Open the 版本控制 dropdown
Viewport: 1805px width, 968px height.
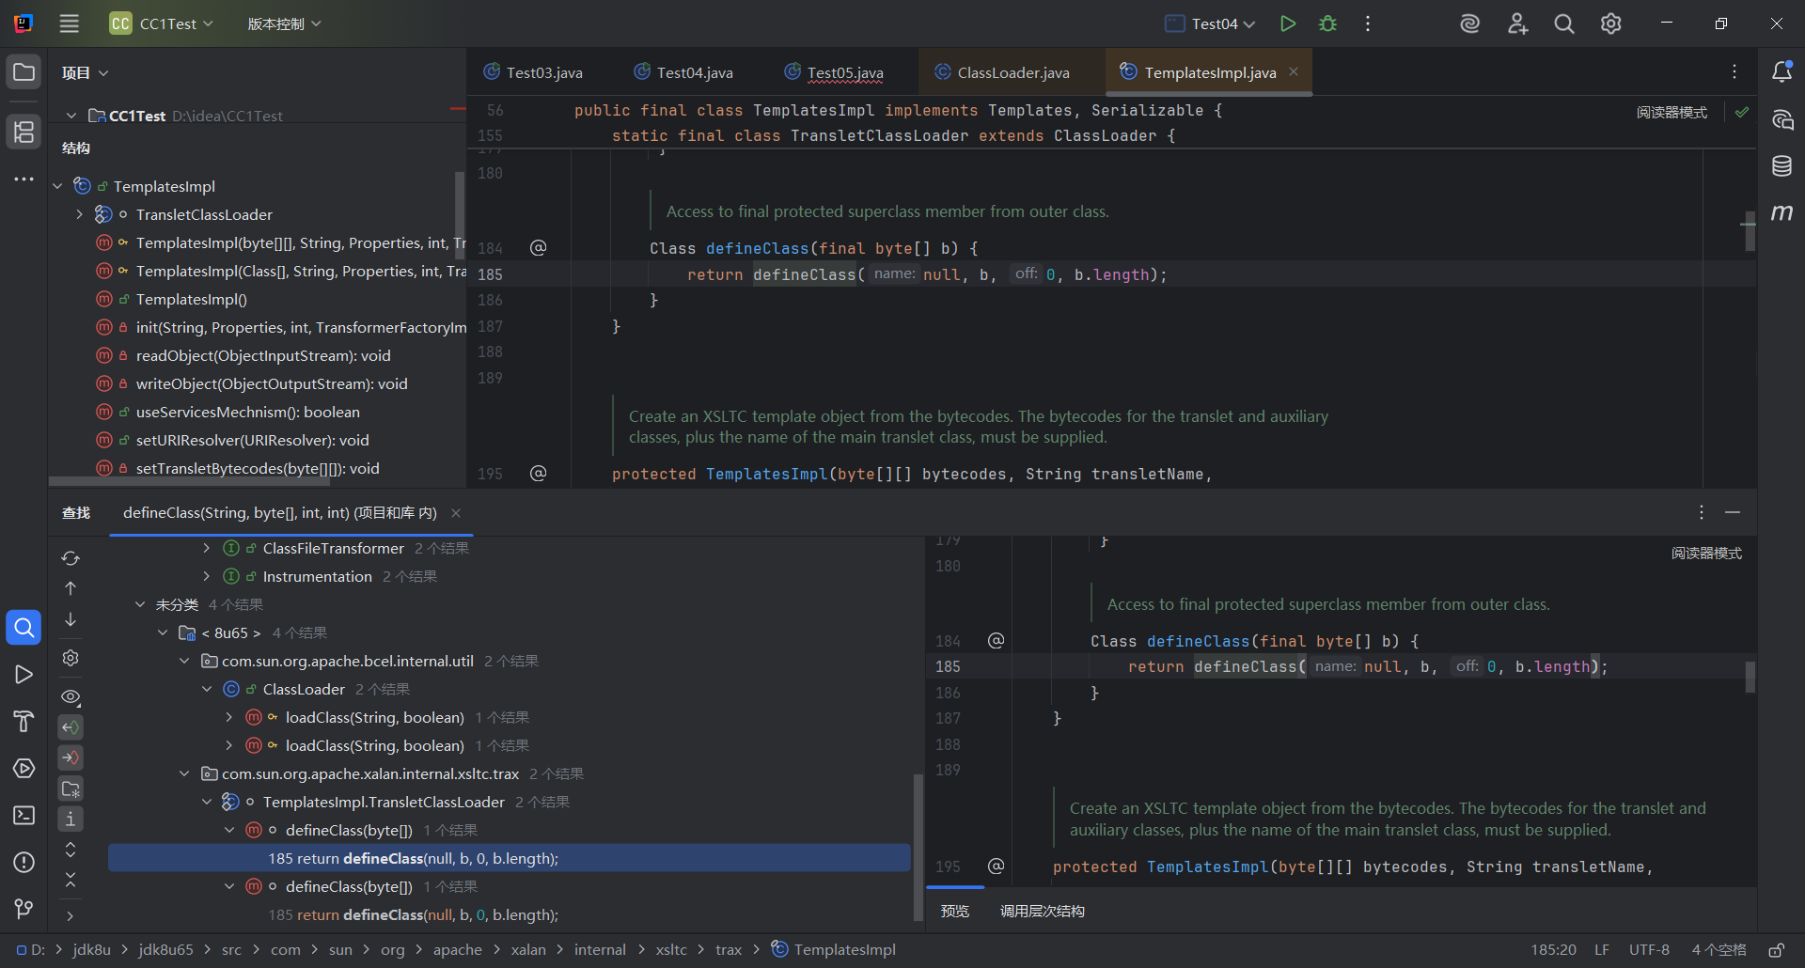pyautogui.click(x=284, y=23)
